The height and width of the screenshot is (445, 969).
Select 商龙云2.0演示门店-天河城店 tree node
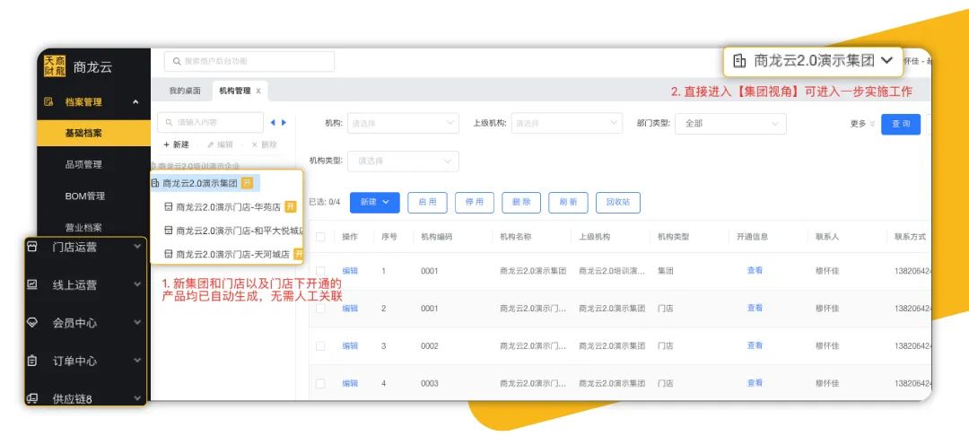coord(233,253)
